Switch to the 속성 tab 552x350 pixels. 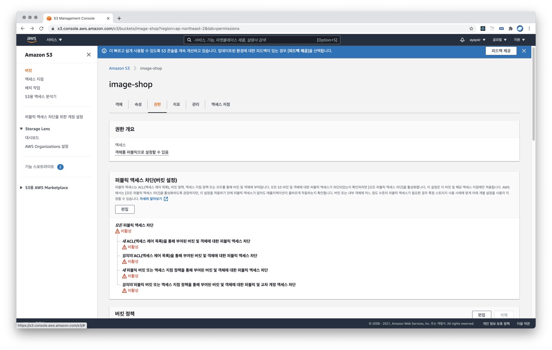click(x=138, y=104)
